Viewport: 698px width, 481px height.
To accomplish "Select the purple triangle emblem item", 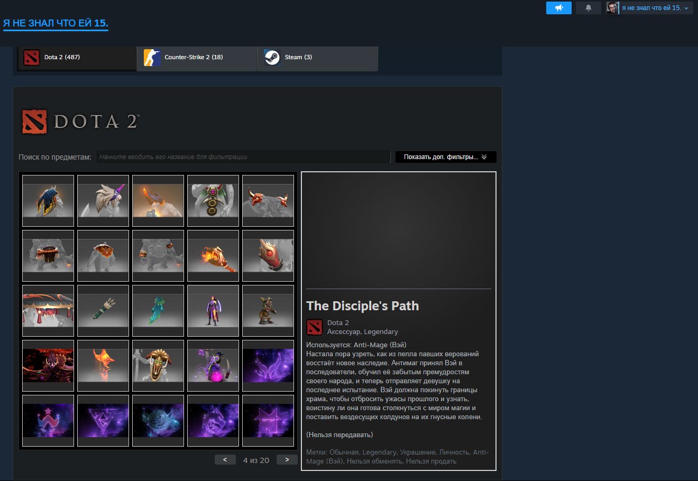I will [103, 421].
